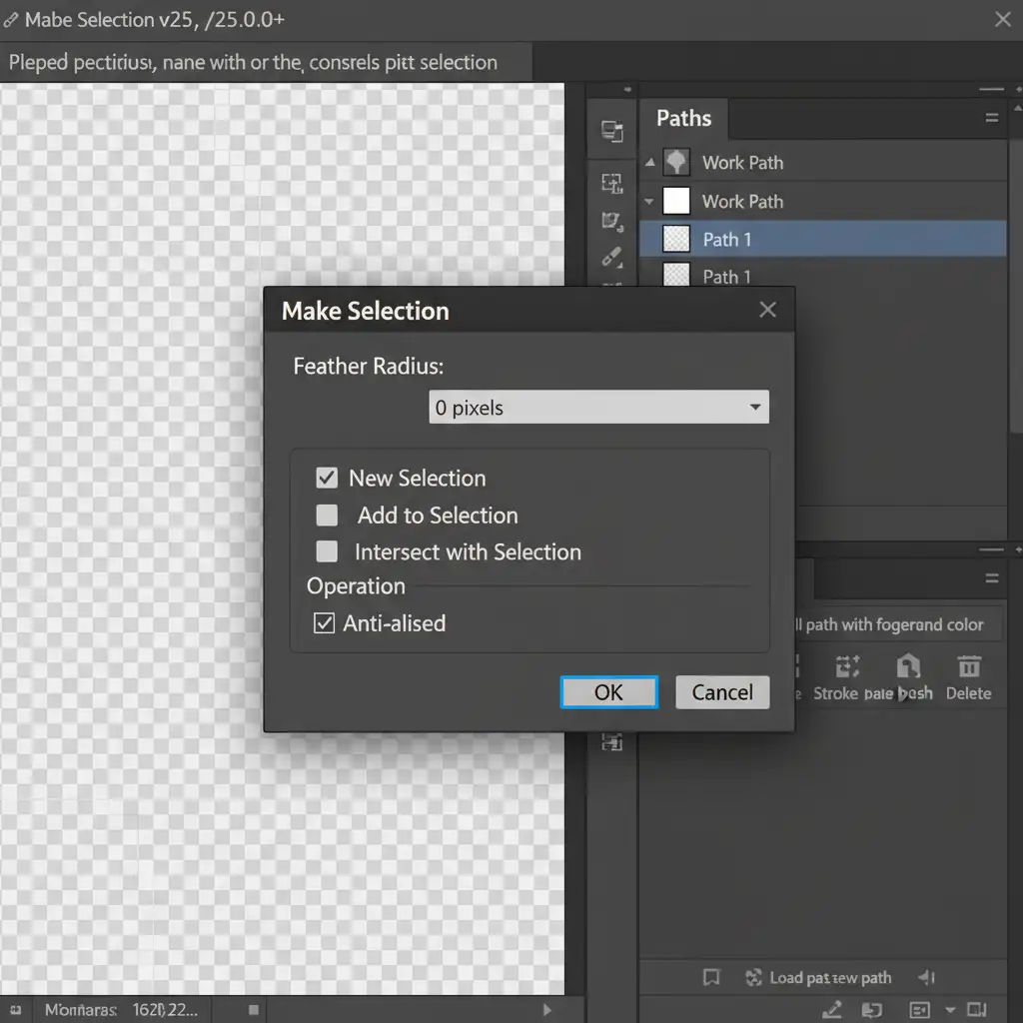Click the Load path icon at panel bottom
Viewport: 1023px width, 1023px height.
tap(754, 978)
